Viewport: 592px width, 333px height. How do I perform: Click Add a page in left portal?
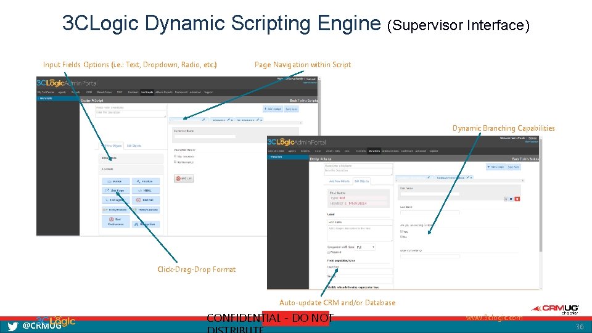click(x=273, y=109)
